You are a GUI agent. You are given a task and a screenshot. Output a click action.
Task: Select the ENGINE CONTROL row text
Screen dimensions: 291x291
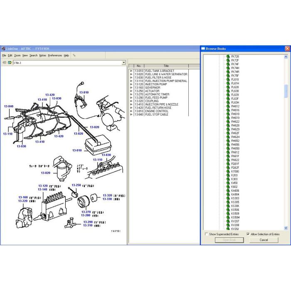coord(157,111)
